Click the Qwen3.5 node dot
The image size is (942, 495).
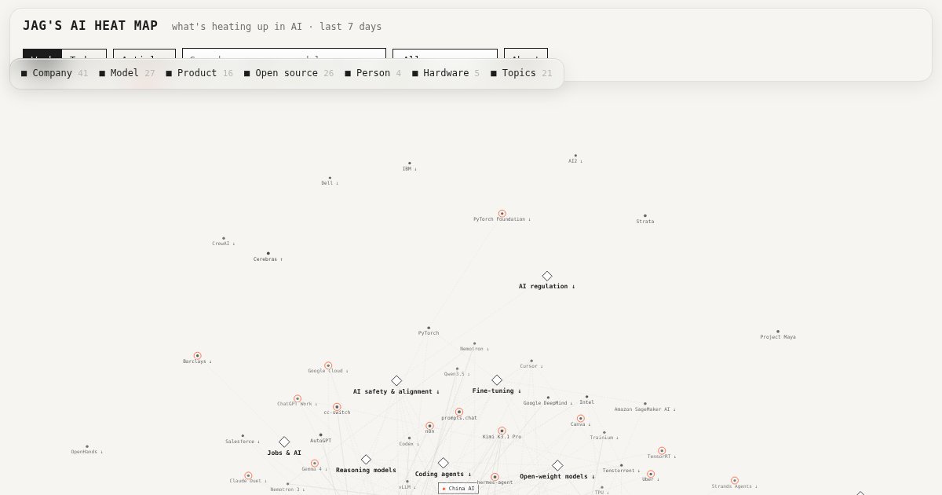click(x=457, y=368)
